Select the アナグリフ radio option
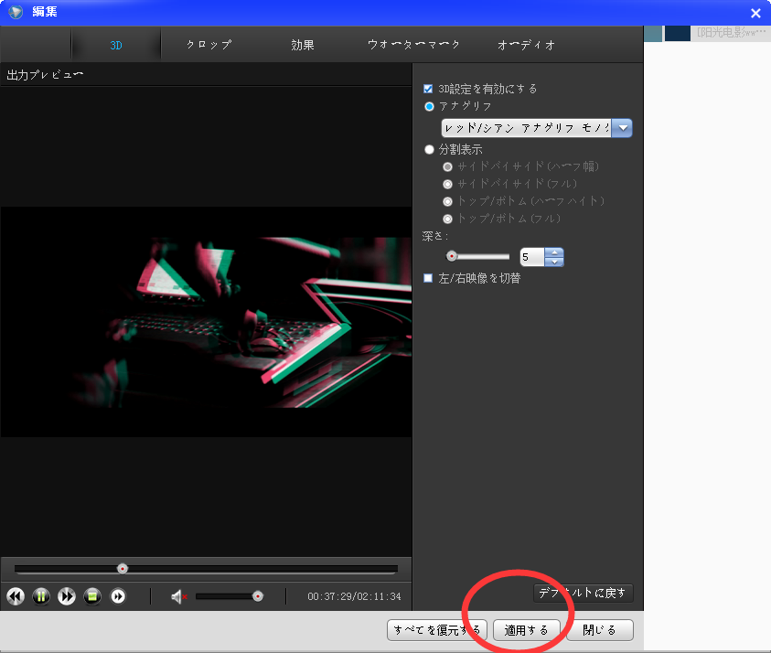Viewport: 771px width, 653px height. tap(429, 106)
